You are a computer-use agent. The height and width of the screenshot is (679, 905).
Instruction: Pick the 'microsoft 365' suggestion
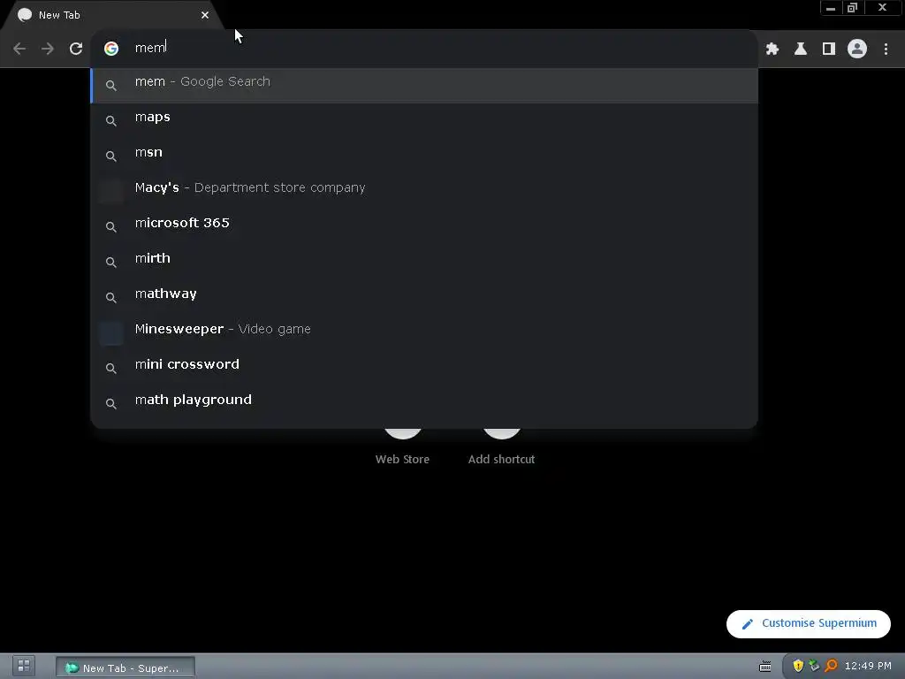424,226
